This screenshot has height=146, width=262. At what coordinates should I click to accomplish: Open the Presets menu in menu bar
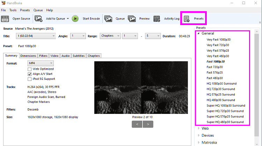tap(25, 10)
